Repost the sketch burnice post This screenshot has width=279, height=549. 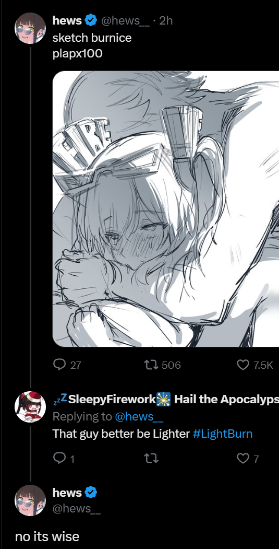point(151,365)
